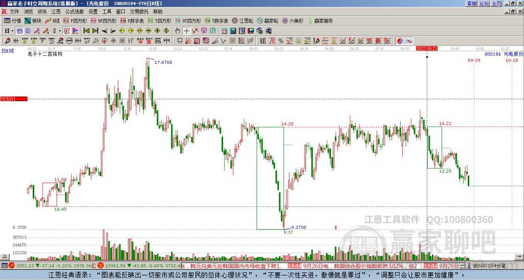Click the 14.22 resistance price label
The image size is (524, 280).
(x=445, y=124)
